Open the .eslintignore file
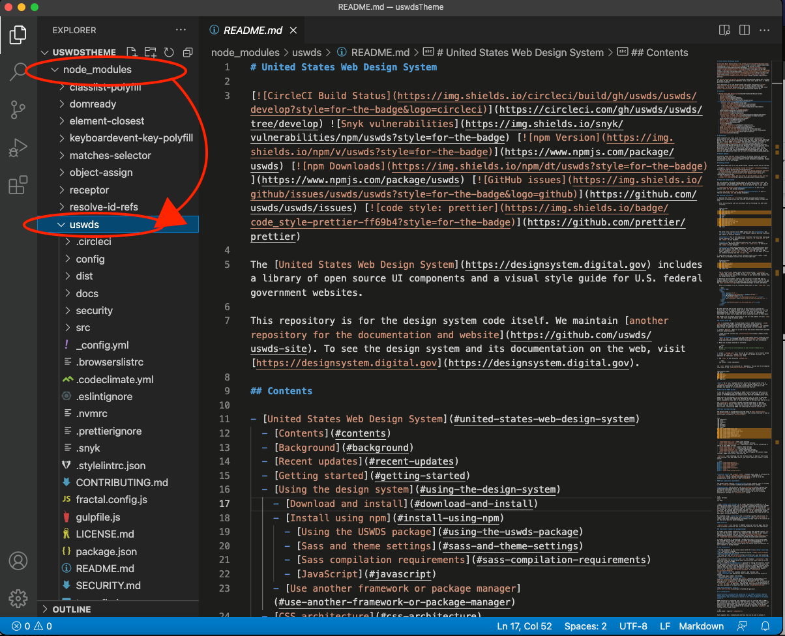Viewport: 785px width, 636px height. click(118, 397)
